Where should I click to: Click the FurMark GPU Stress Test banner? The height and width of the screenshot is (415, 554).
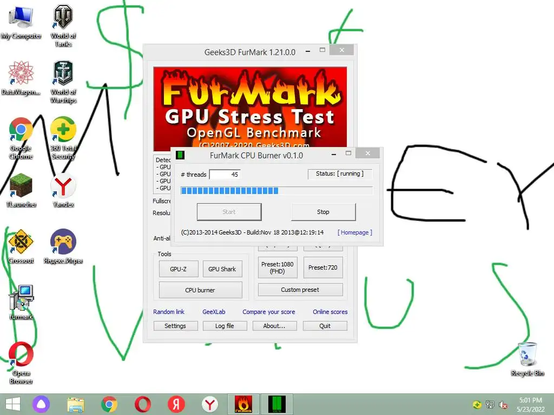click(x=250, y=107)
